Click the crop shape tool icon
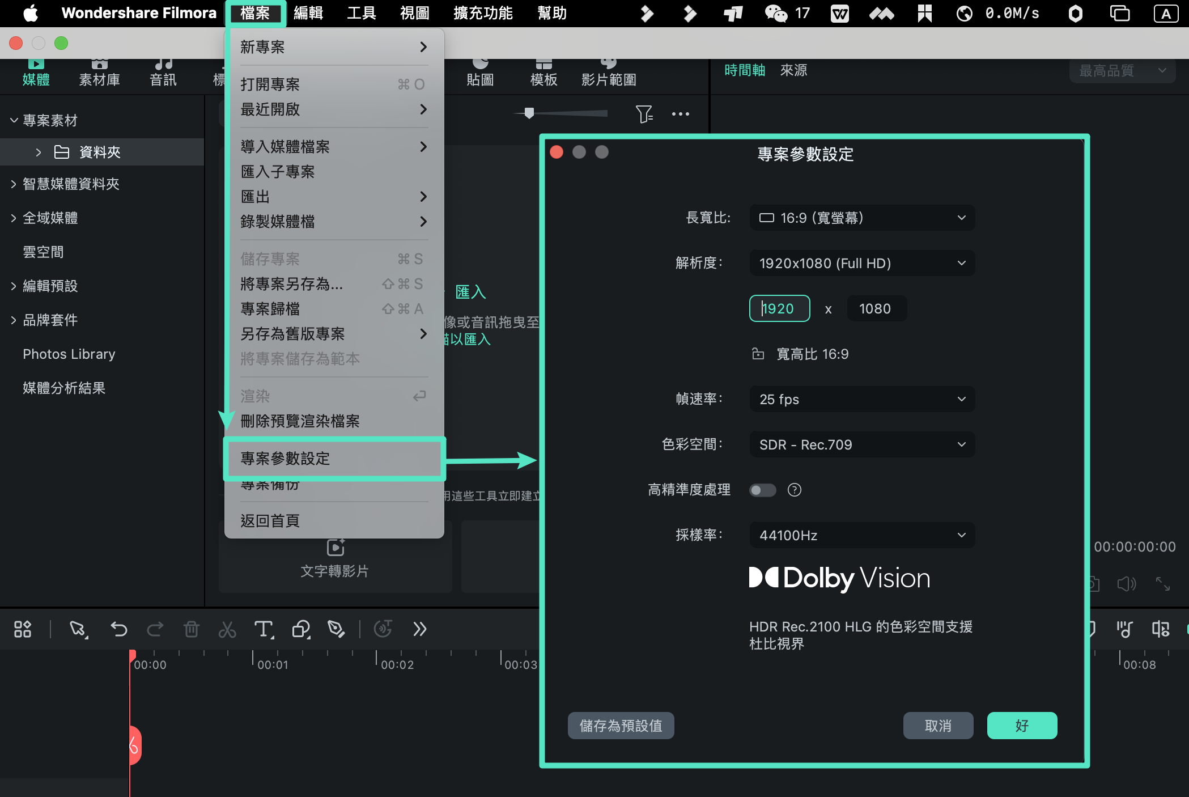The image size is (1189, 797). (x=301, y=629)
